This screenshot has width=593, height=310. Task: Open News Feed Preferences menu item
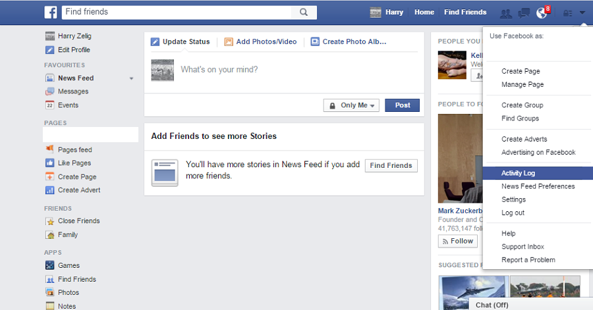click(538, 186)
